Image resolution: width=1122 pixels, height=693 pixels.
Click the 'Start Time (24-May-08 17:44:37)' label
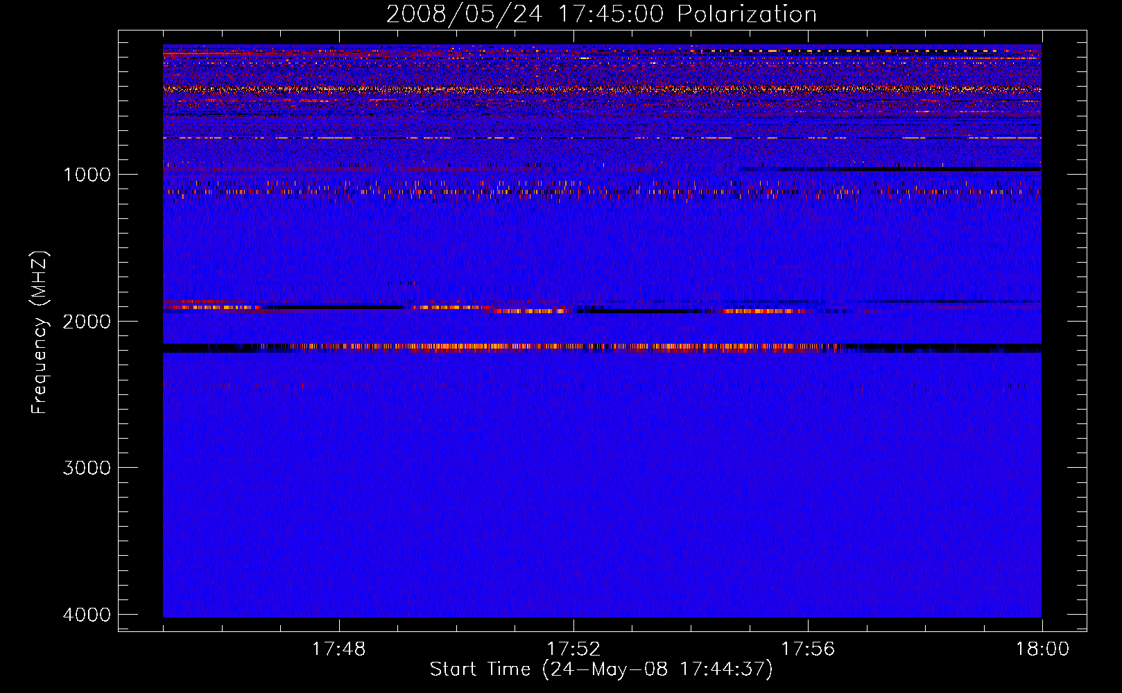coord(601,669)
